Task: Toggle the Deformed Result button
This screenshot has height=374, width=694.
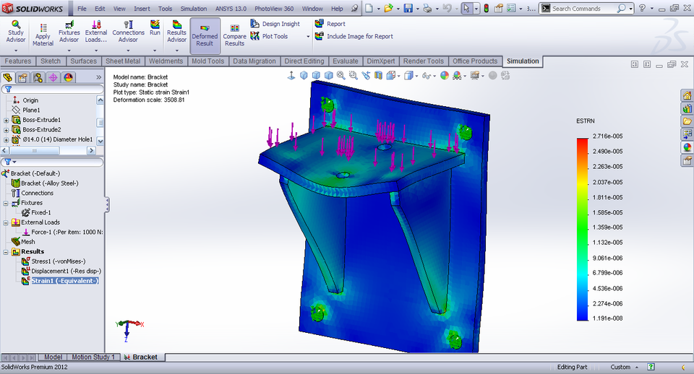Action: click(205, 36)
